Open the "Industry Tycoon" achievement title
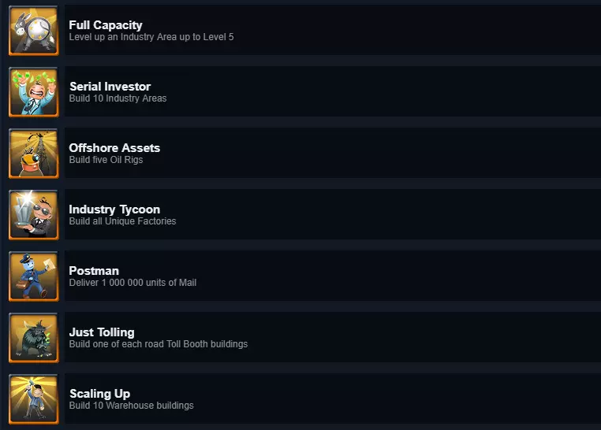 114,209
